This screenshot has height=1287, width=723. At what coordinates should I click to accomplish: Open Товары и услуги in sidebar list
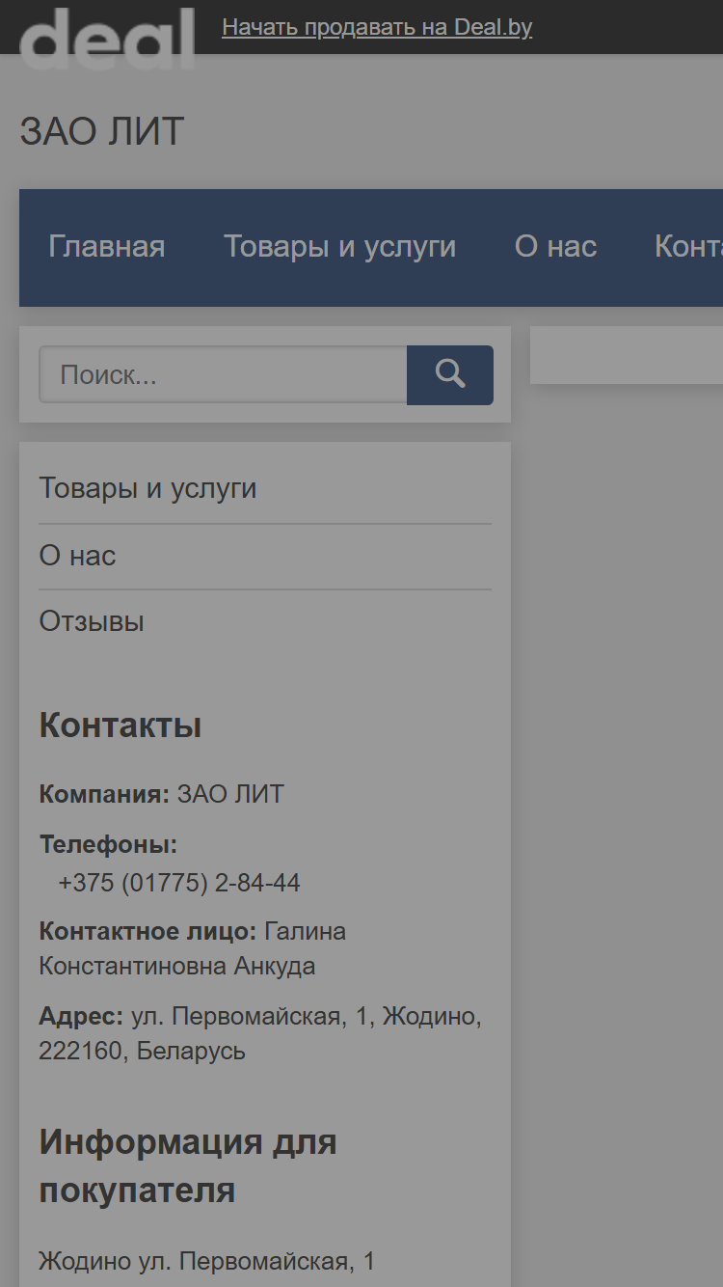point(147,488)
